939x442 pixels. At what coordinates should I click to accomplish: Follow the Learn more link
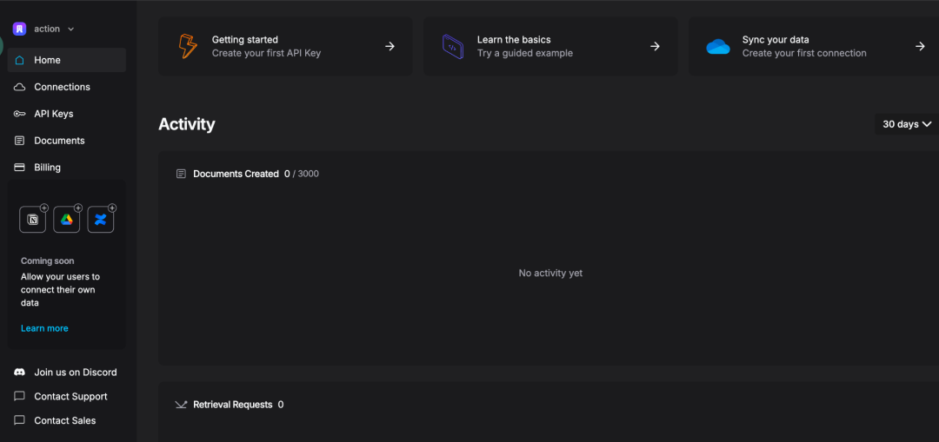[x=44, y=328]
